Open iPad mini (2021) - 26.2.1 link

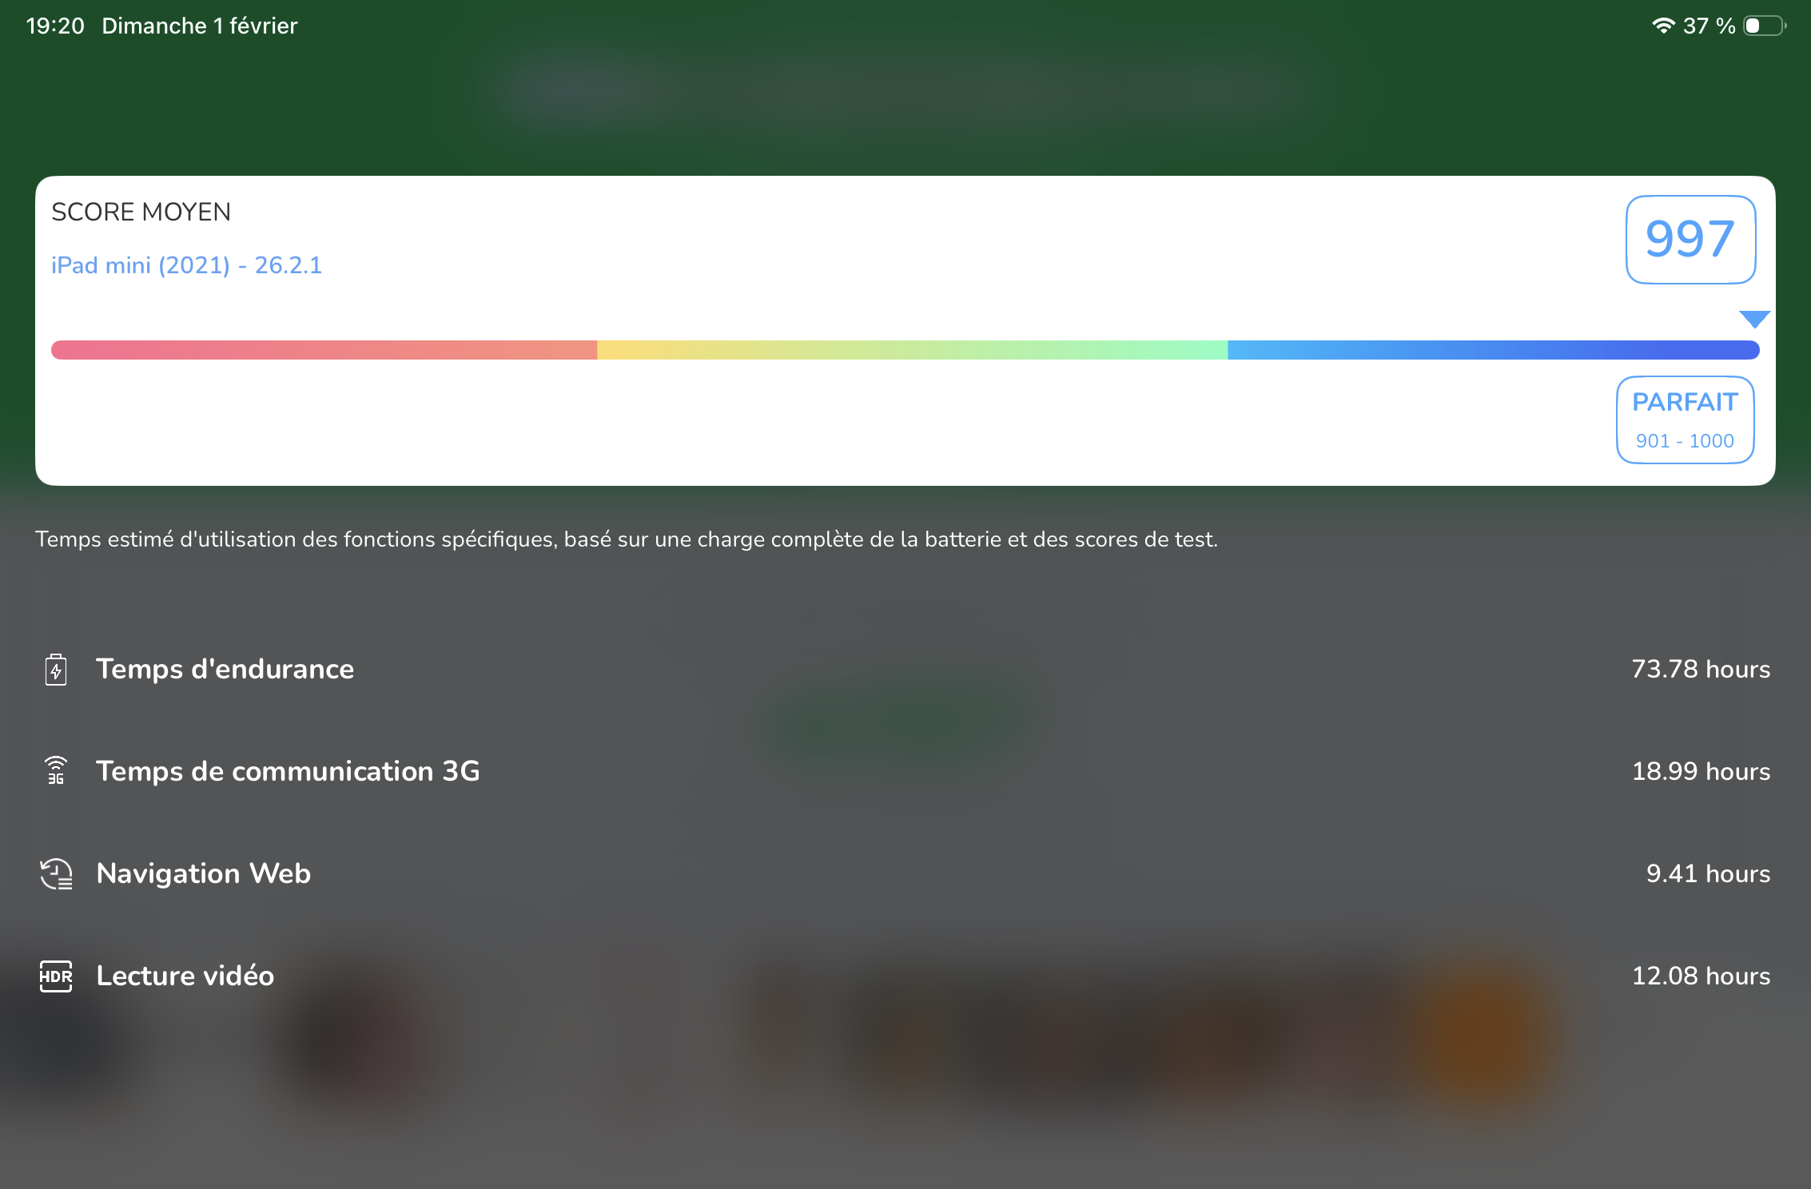point(186,265)
